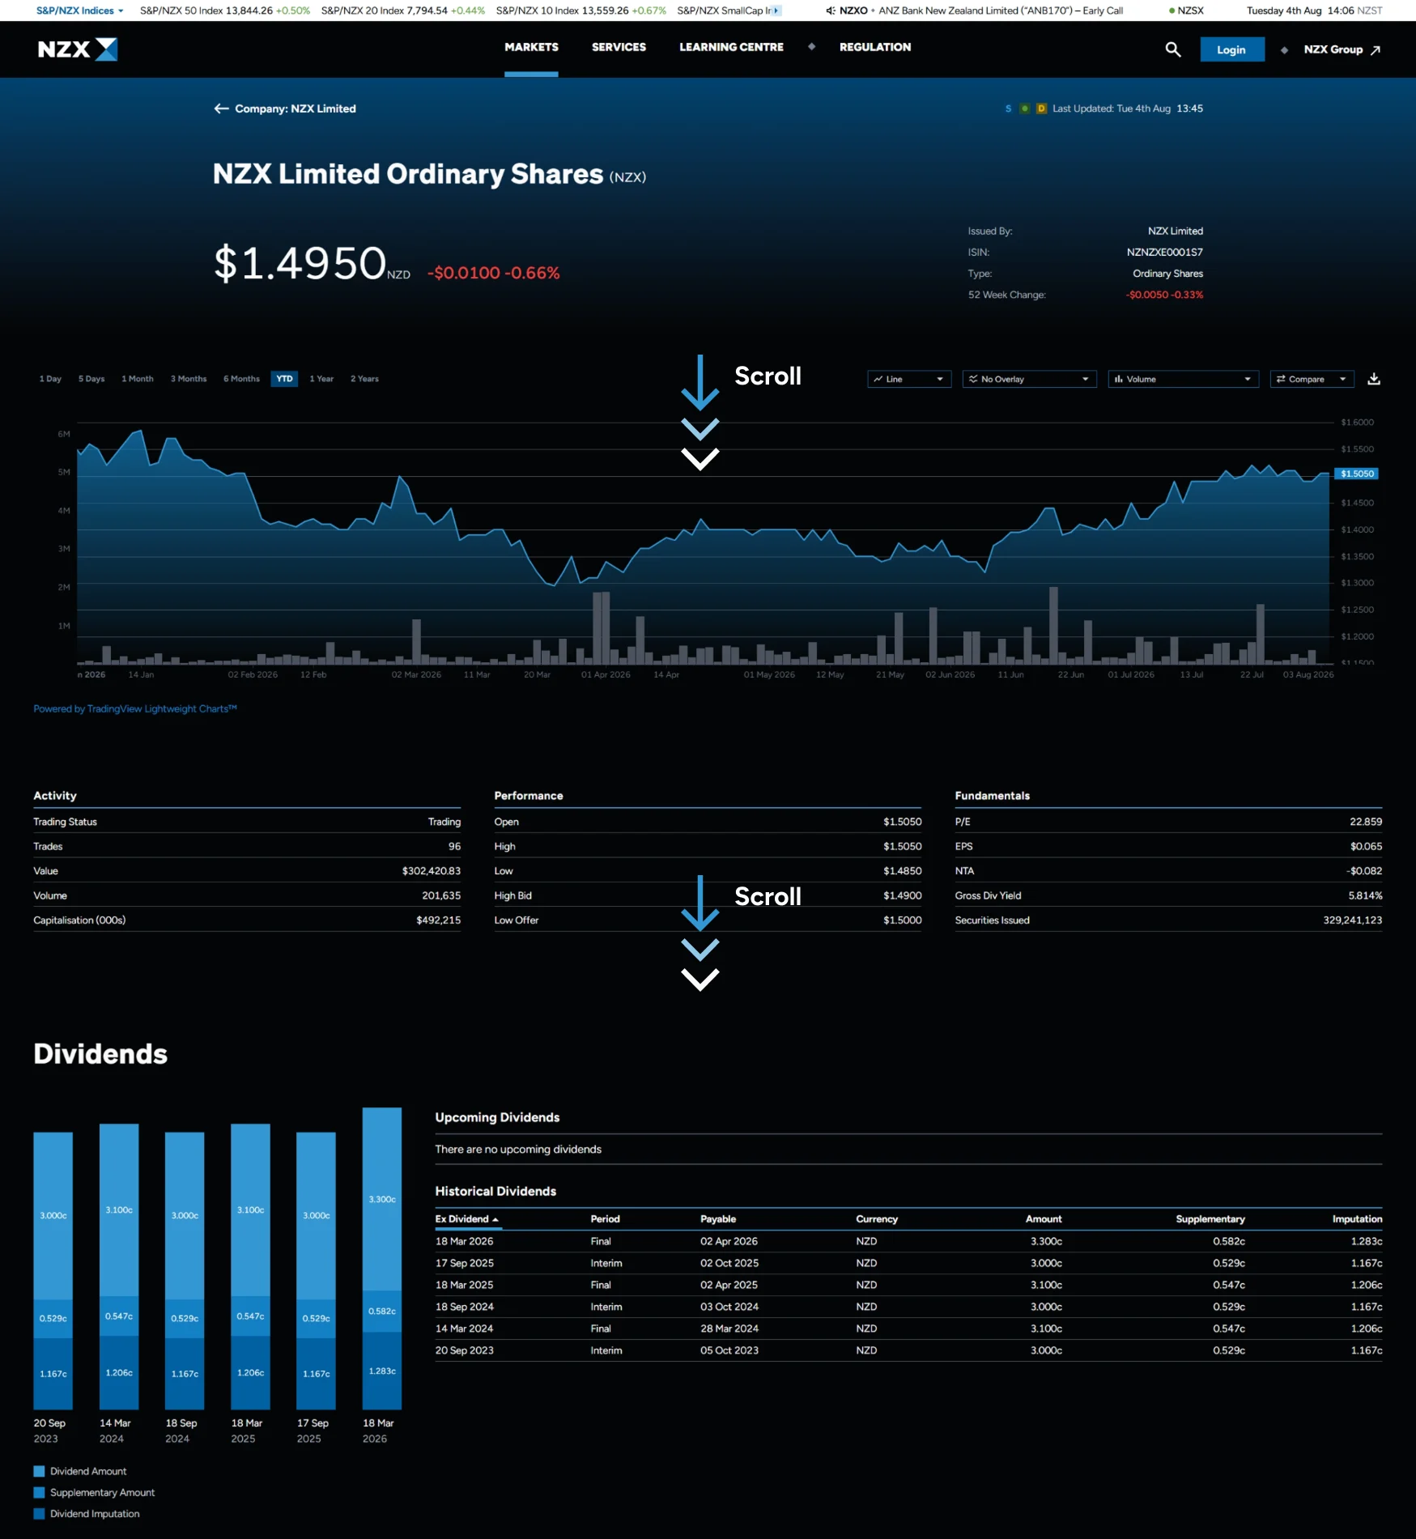Open the S&P/NZX 10 Index ticker link

click(581, 11)
